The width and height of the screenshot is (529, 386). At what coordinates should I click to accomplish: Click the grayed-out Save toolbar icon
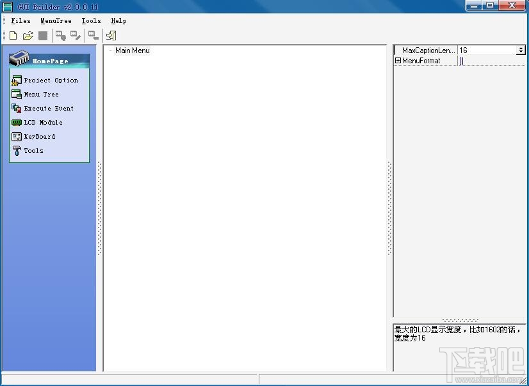click(43, 36)
